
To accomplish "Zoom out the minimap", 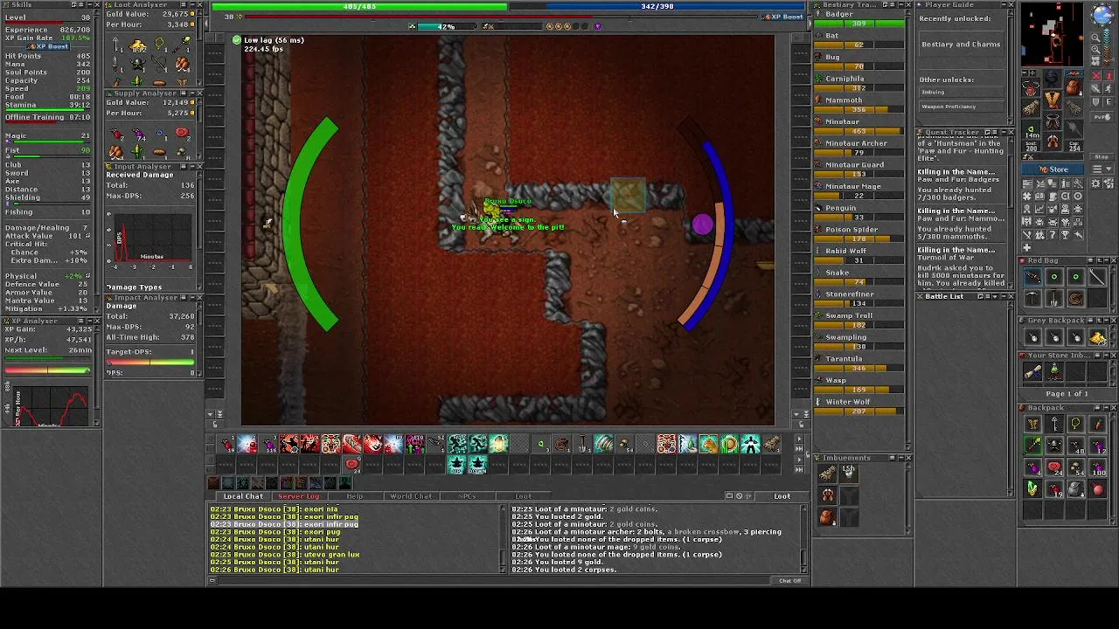I will coord(1096,37).
